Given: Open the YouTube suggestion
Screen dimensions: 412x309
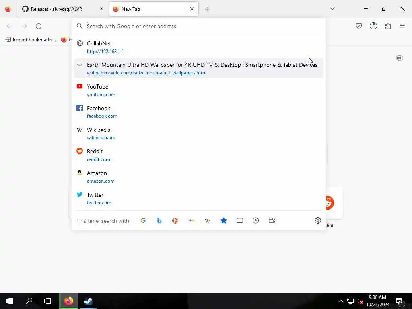Looking at the screenshot, I should [198, 90].
